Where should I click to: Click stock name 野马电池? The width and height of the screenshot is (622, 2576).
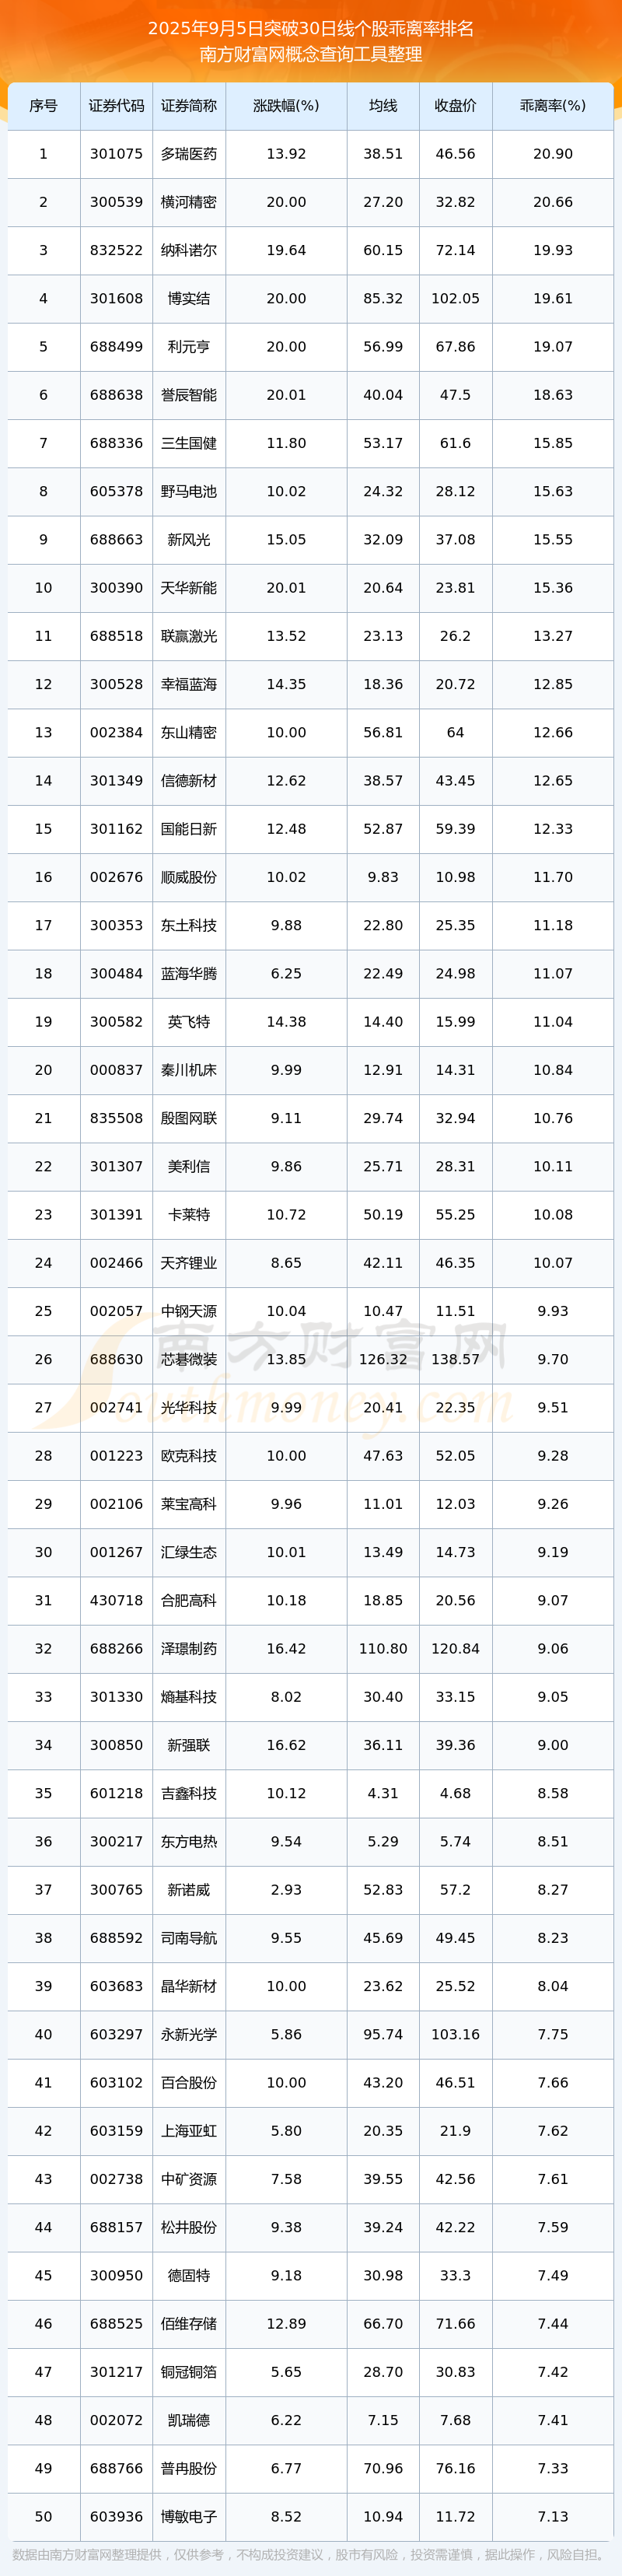click(x=189, y=492)
